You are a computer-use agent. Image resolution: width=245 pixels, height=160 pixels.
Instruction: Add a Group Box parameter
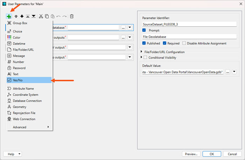point(29,23)
